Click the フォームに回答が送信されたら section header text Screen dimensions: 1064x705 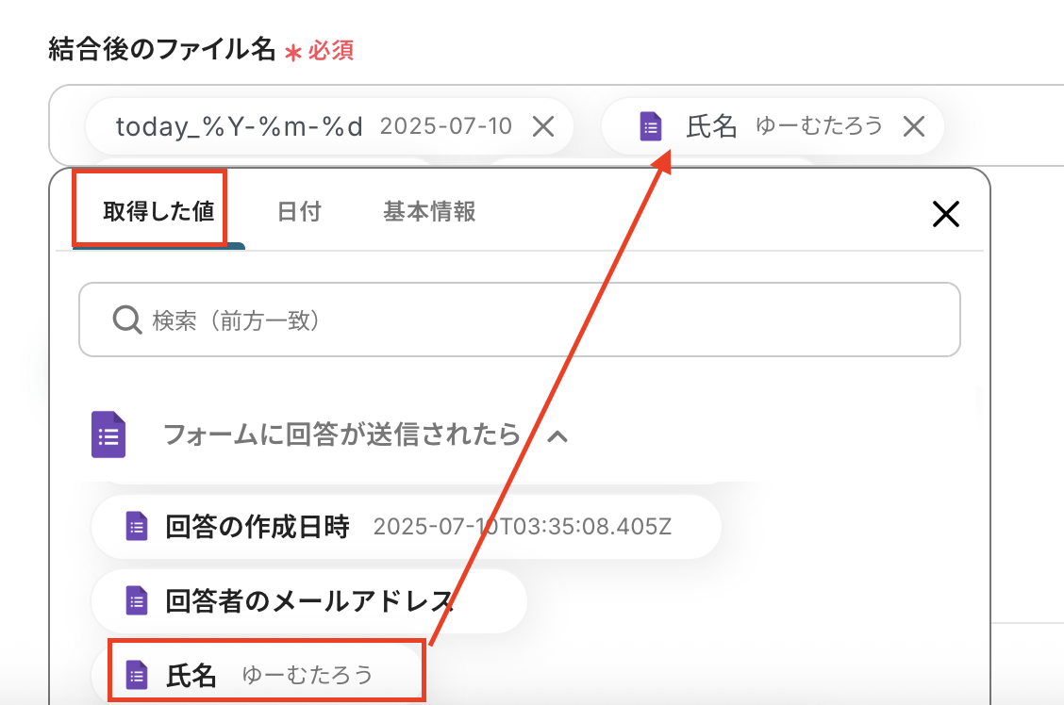[x=341, y=434]
